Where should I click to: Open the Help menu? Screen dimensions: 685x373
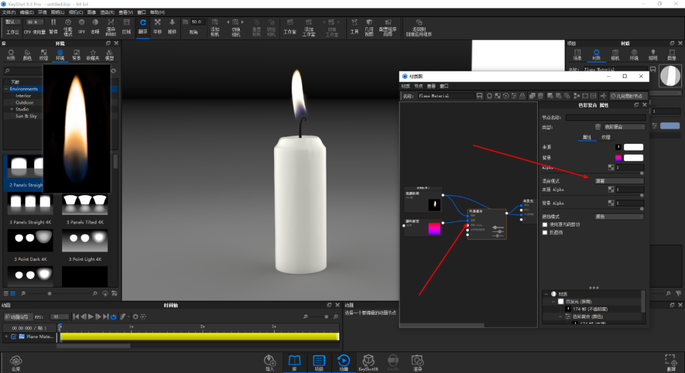pyautogui.click(x=157, y=12)
